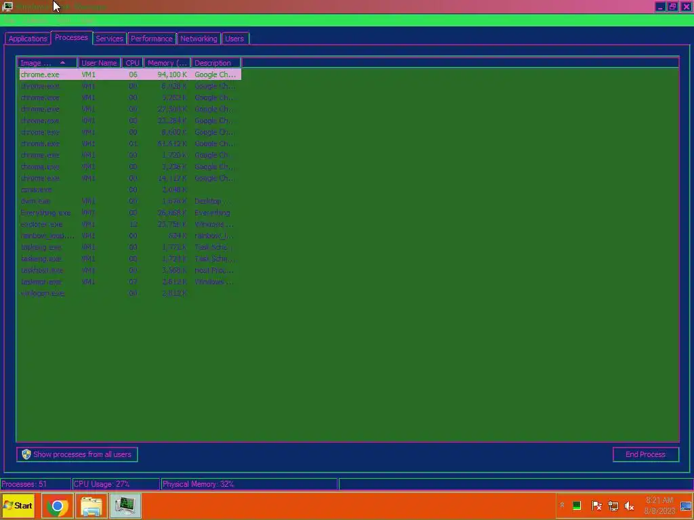Go to the Networking tab
The height and width of the screenshot is (520, 694).
199,39
